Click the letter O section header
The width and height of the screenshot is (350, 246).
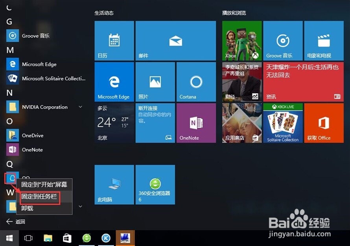click(9, 121)
